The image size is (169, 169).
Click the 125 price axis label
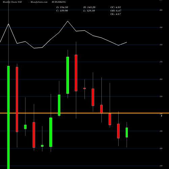[161, 148]
